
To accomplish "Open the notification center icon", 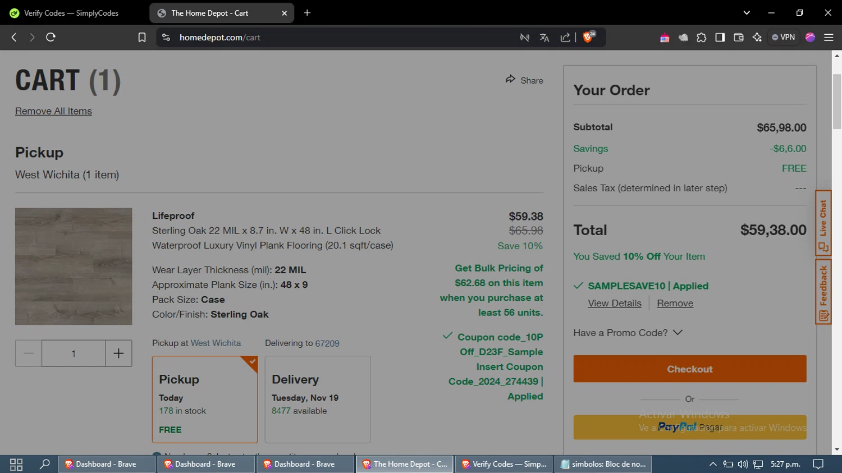I will point(818,465).
